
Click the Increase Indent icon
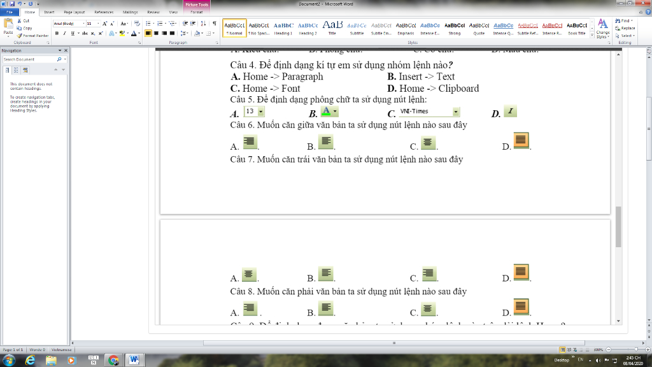pos(193,24)
